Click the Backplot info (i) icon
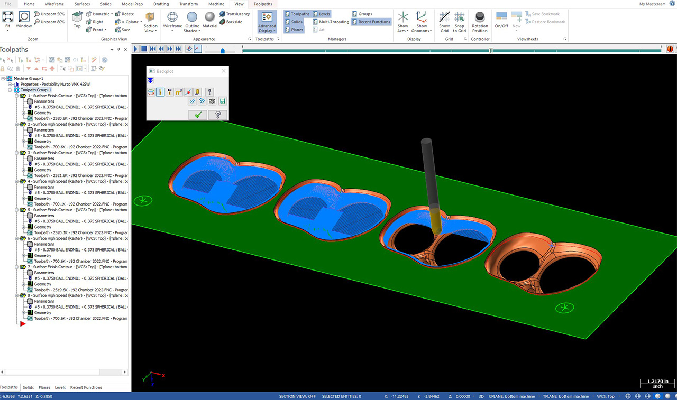This screenshot has width=677, height=400. coord(209,92)
